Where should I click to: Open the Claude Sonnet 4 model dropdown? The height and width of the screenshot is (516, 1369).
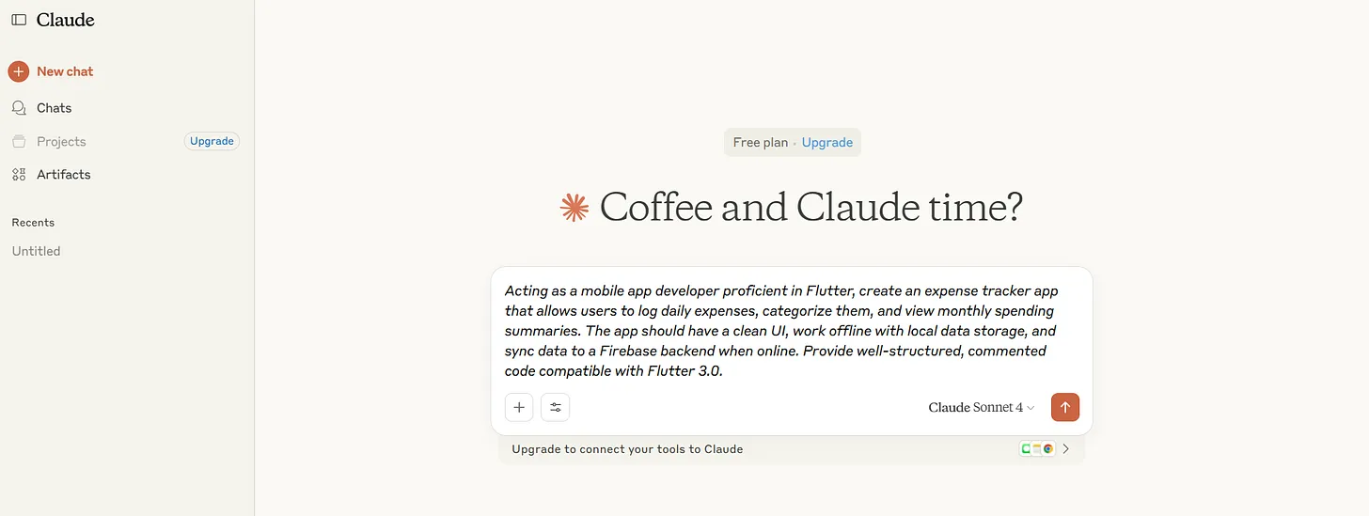[x=981, y=407]
